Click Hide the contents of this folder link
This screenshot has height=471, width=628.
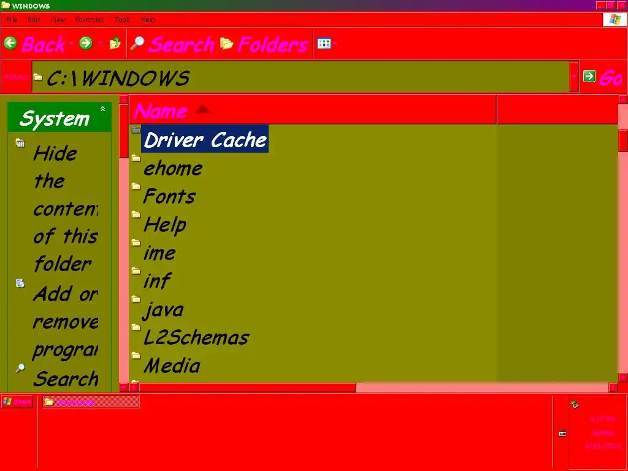click(x=66, y=209)
